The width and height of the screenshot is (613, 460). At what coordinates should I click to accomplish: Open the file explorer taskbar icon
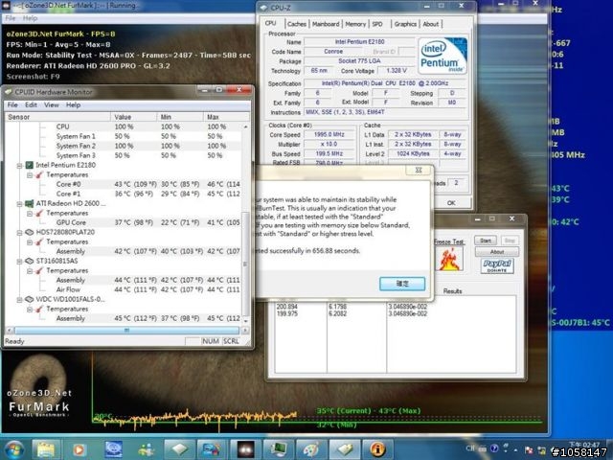coord(46,449)
